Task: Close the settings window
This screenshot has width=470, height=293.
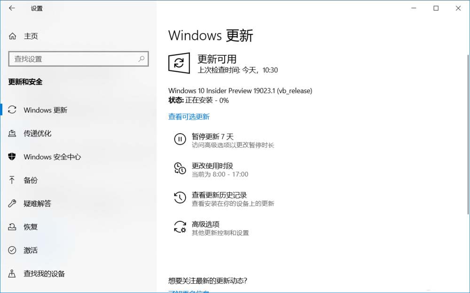Action: (458, 8)
